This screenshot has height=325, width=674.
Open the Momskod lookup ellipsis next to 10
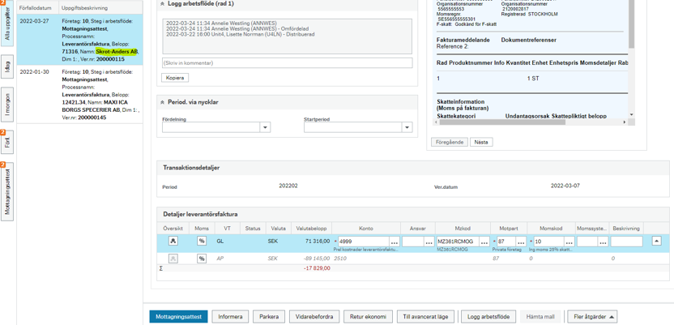coord(569,242)
